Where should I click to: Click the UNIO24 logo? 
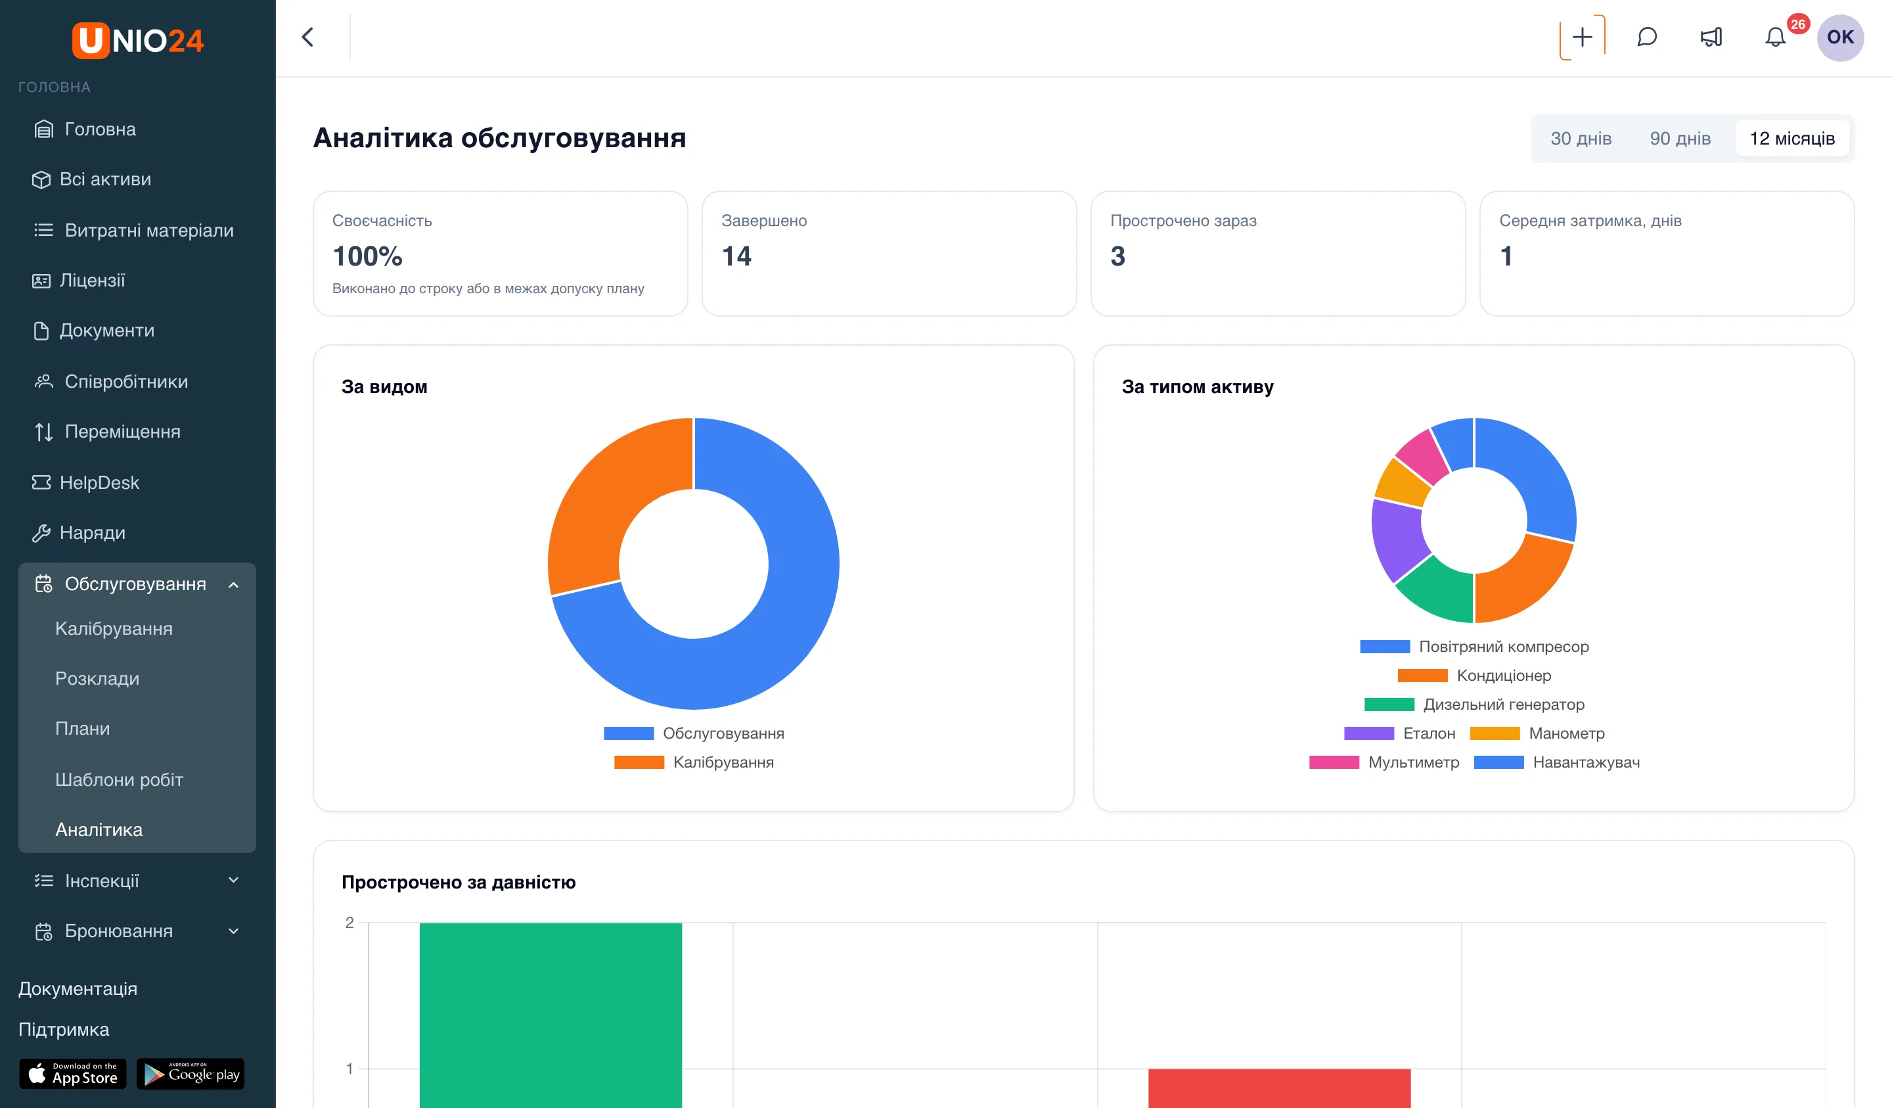[x=137, y=40]
